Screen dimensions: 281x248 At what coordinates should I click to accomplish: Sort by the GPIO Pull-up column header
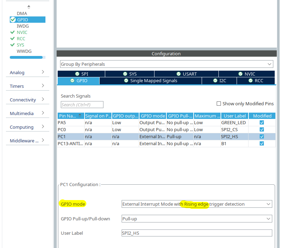tap(180, 116)
